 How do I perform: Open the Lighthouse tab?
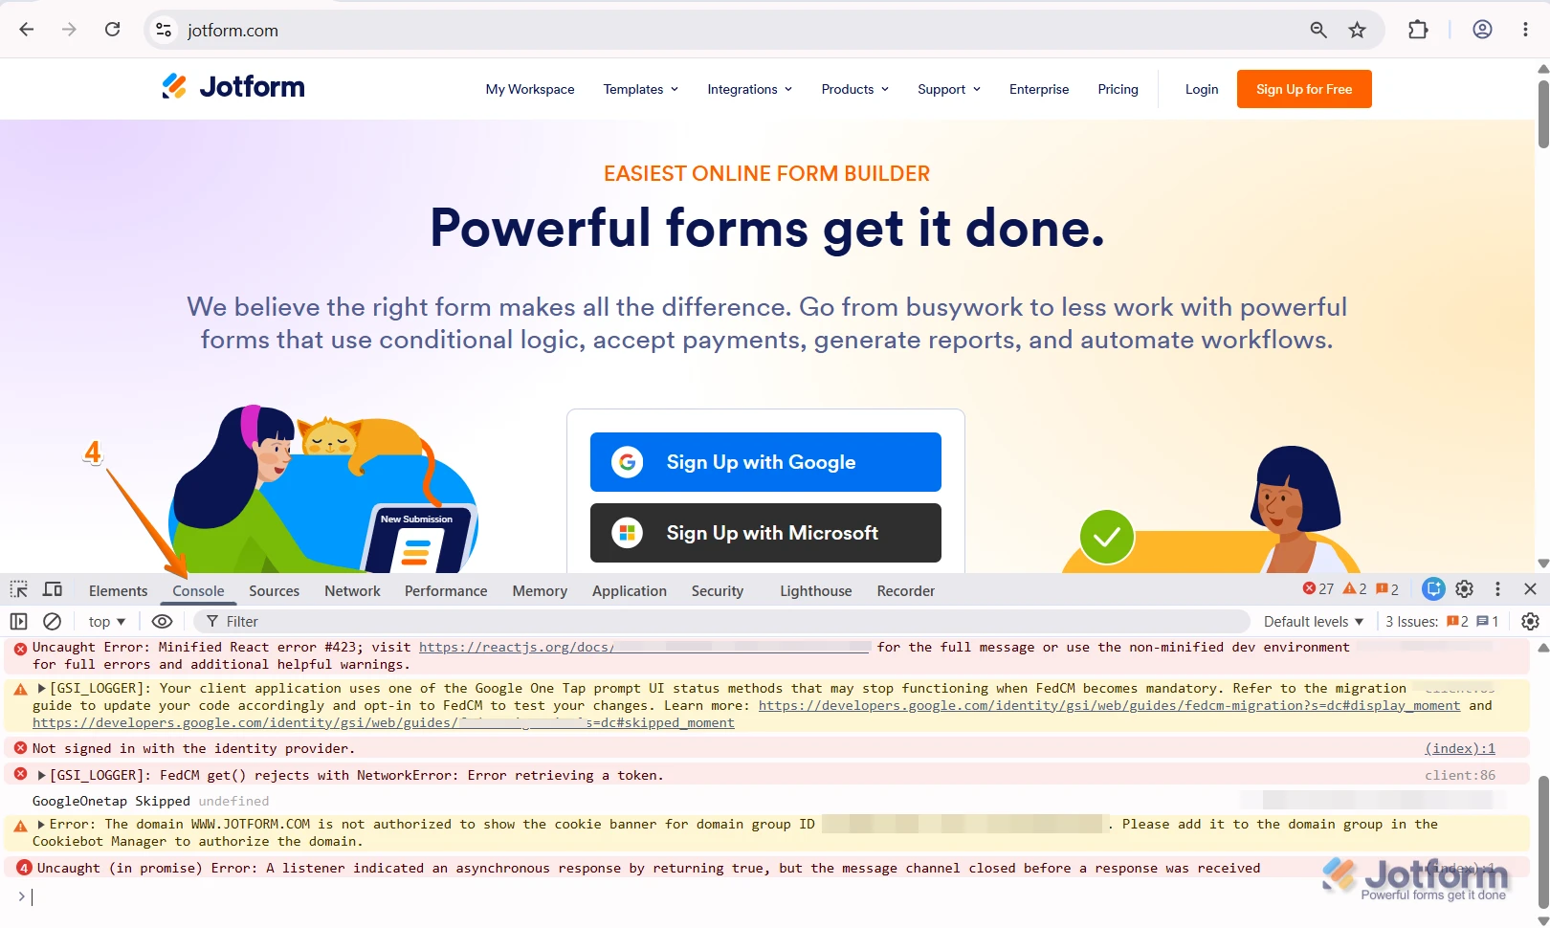point(816,591)
